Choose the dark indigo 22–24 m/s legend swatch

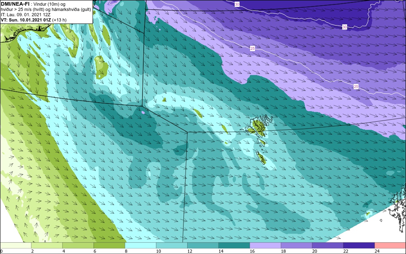click(x=359, y=245)
